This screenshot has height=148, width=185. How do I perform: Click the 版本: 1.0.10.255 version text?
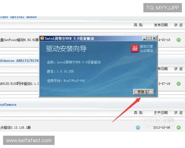pyautogui.click(x=60, y=71)
